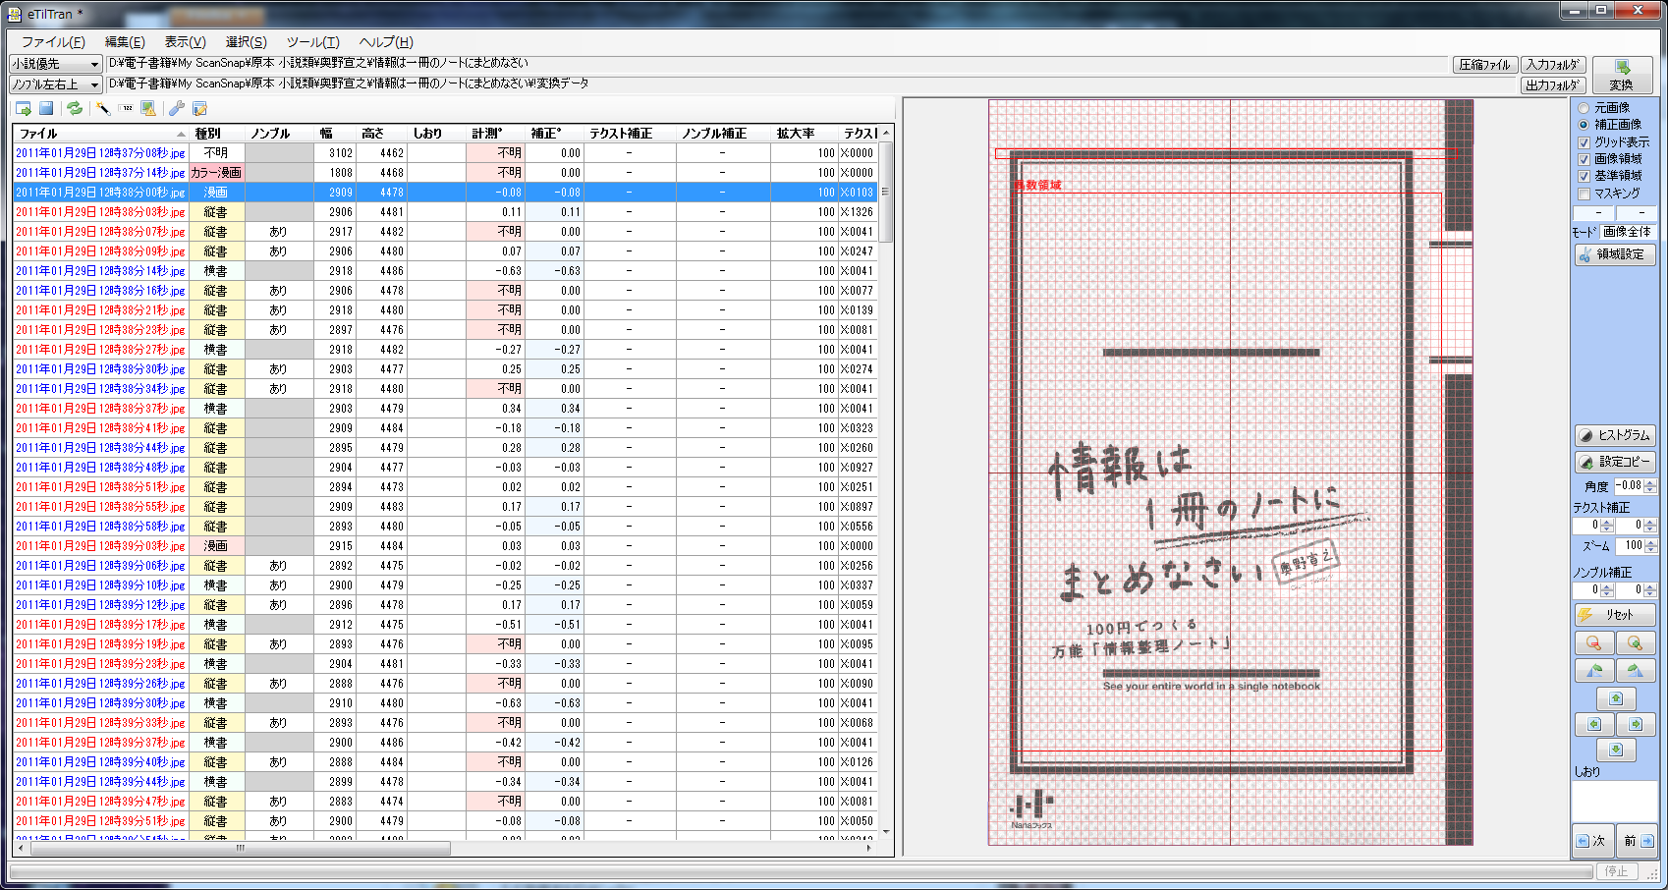Uncheck the グリッド表示 checkbox
The width and height of the screenshot is (1668, 890).
[x=1584, y=142]
